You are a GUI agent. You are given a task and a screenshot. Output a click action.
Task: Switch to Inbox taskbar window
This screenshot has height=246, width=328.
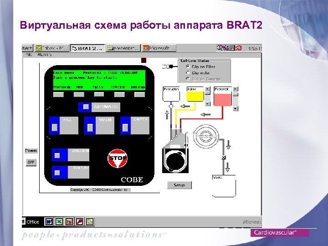51,48
